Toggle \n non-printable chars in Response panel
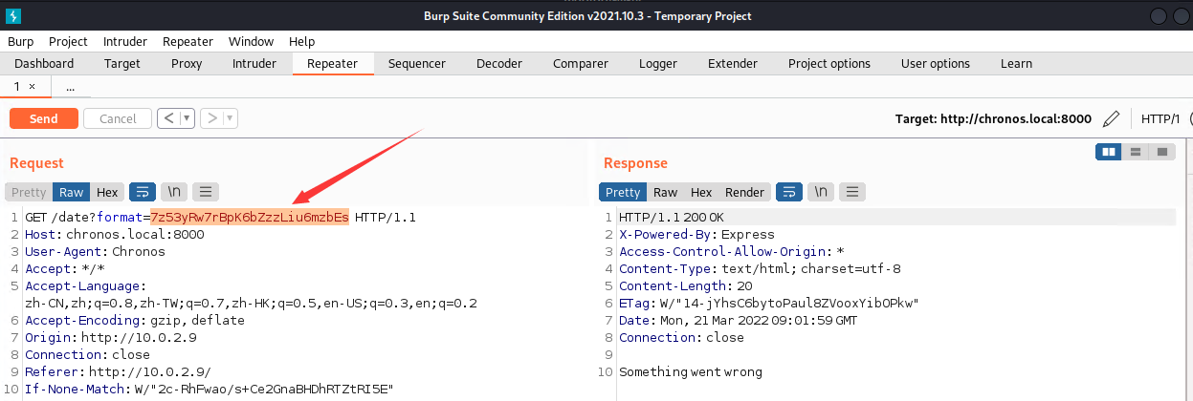 coord(820,192)
